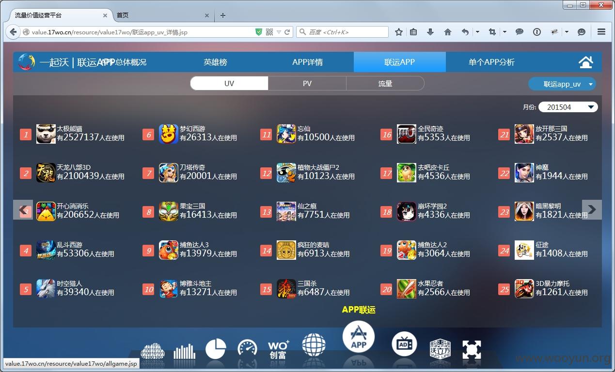The width and height of the screenshot is (615, 372).
Task: Click browser bookmark star icon
Action: 399,32
